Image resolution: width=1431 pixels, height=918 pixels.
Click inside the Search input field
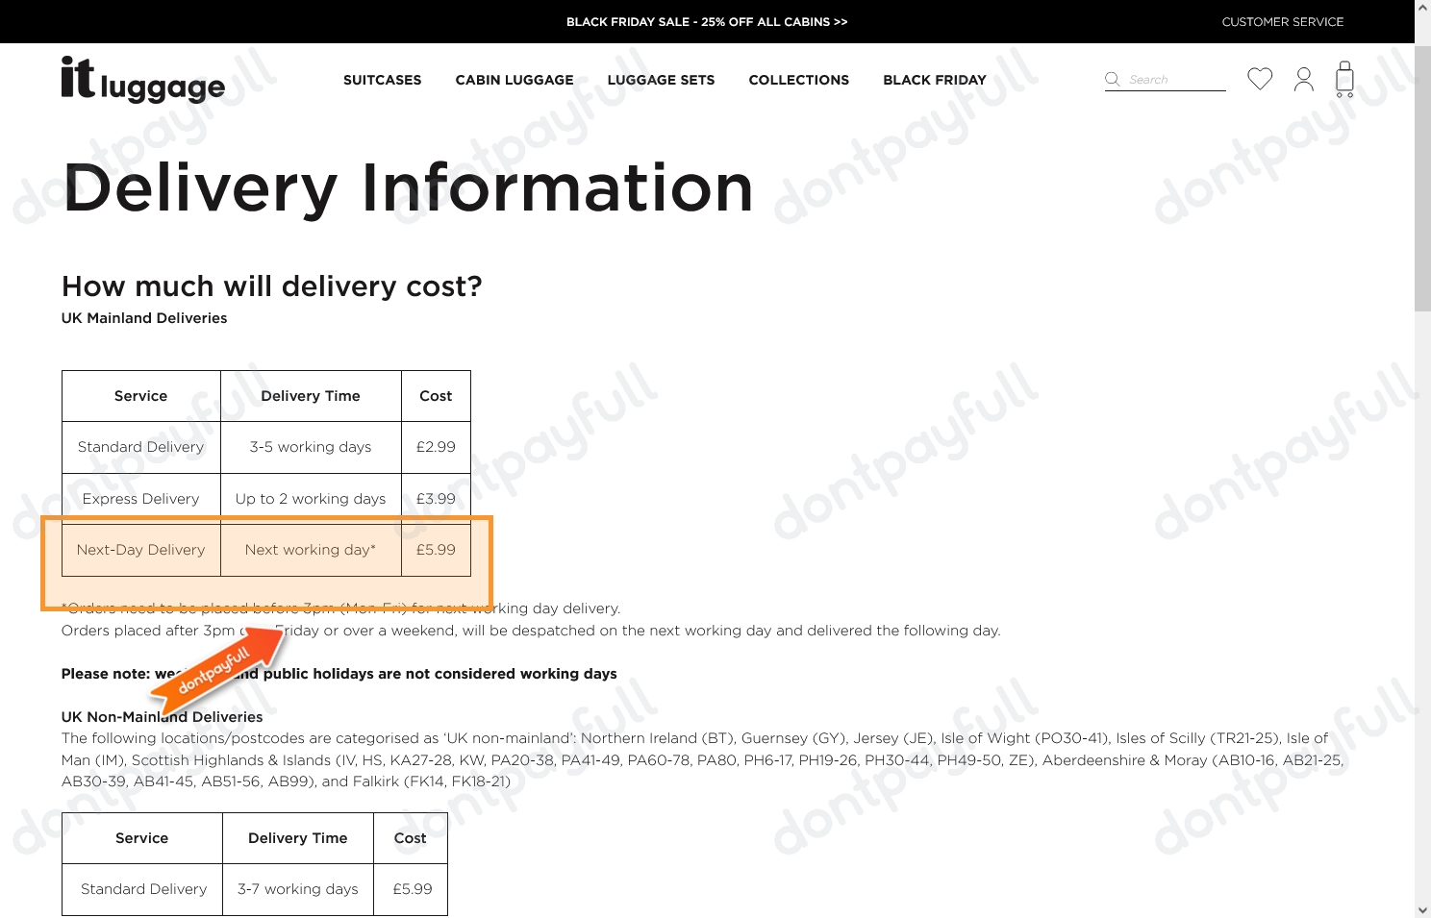pyautogui.click(x=1168, y=79)
